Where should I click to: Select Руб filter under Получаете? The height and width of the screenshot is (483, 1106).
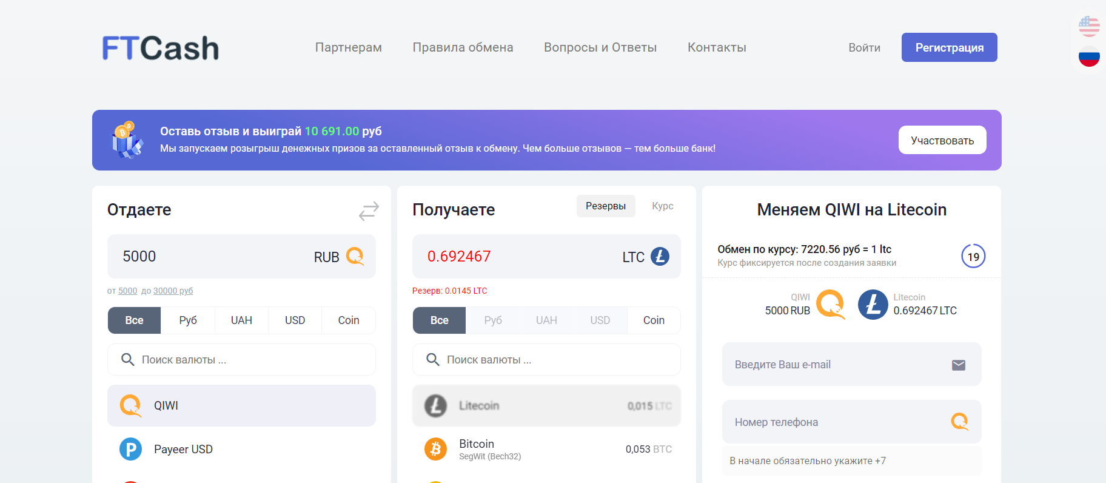click(x=493, y=320)
